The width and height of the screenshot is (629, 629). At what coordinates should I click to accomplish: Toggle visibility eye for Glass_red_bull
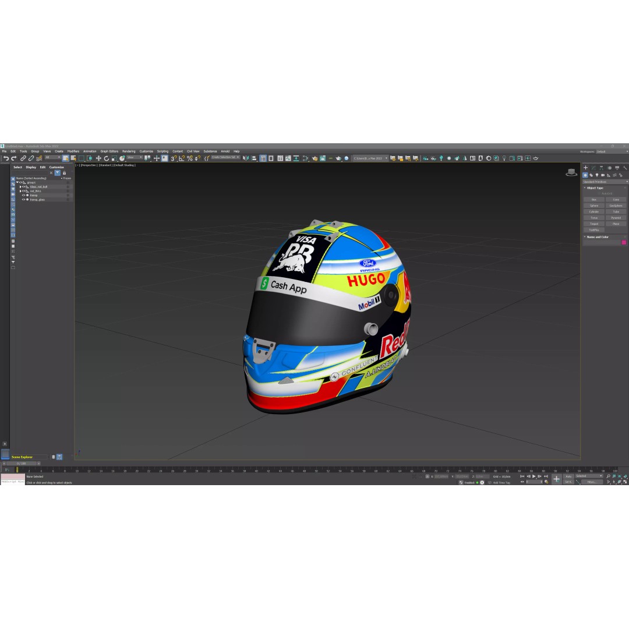click(24, 187)
